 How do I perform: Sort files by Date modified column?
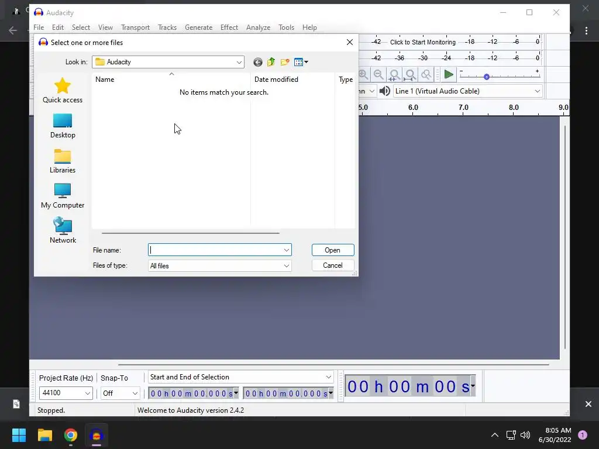coord(292,80)
